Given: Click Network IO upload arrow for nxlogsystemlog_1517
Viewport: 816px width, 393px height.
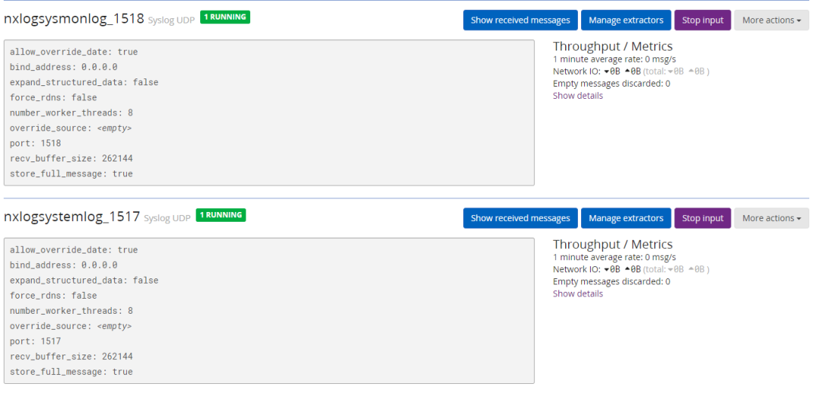Looking at the screenshot, I should tap(627, 269).
